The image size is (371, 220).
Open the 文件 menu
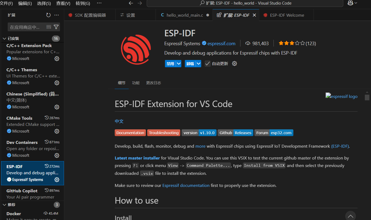point(6,3)
